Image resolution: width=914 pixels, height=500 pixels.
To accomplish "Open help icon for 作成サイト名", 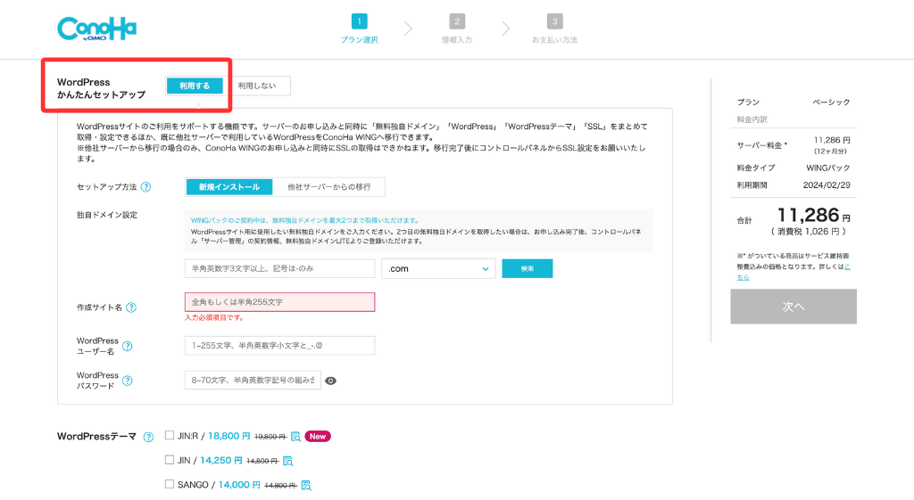I will 131,307.
